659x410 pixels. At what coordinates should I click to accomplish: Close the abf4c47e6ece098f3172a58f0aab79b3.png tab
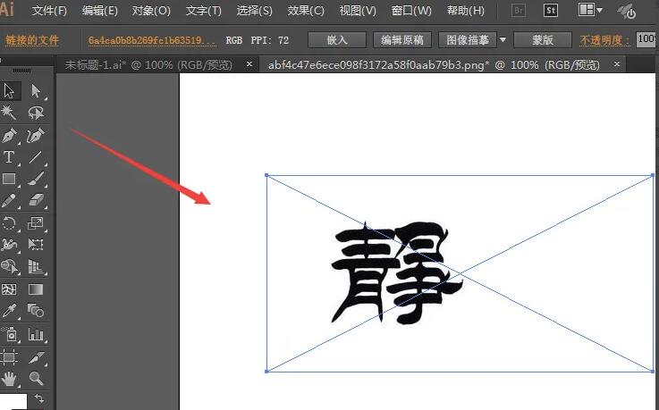(617, 64)
